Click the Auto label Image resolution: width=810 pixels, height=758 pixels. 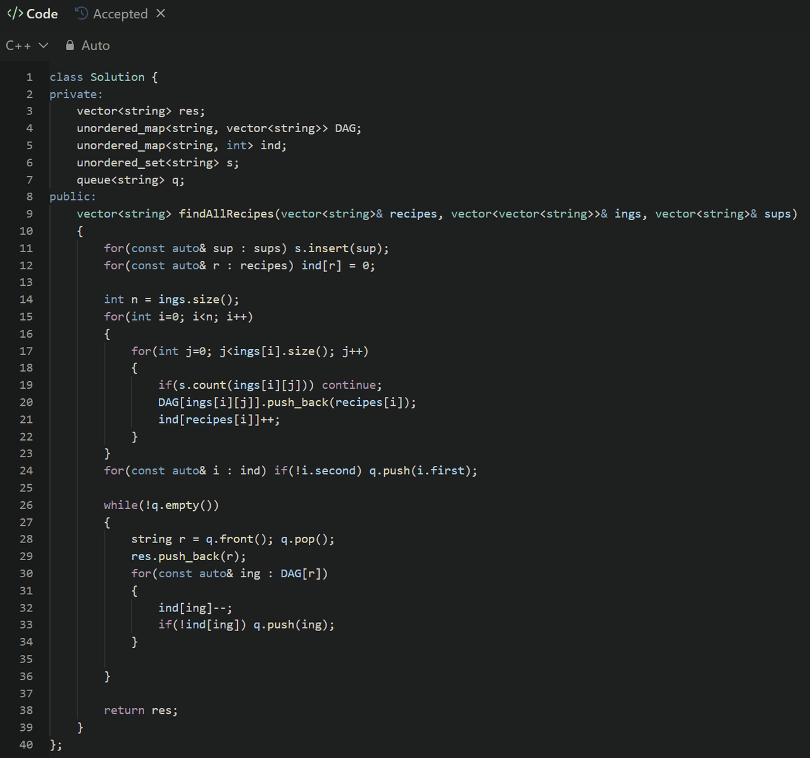click(96, 46)
